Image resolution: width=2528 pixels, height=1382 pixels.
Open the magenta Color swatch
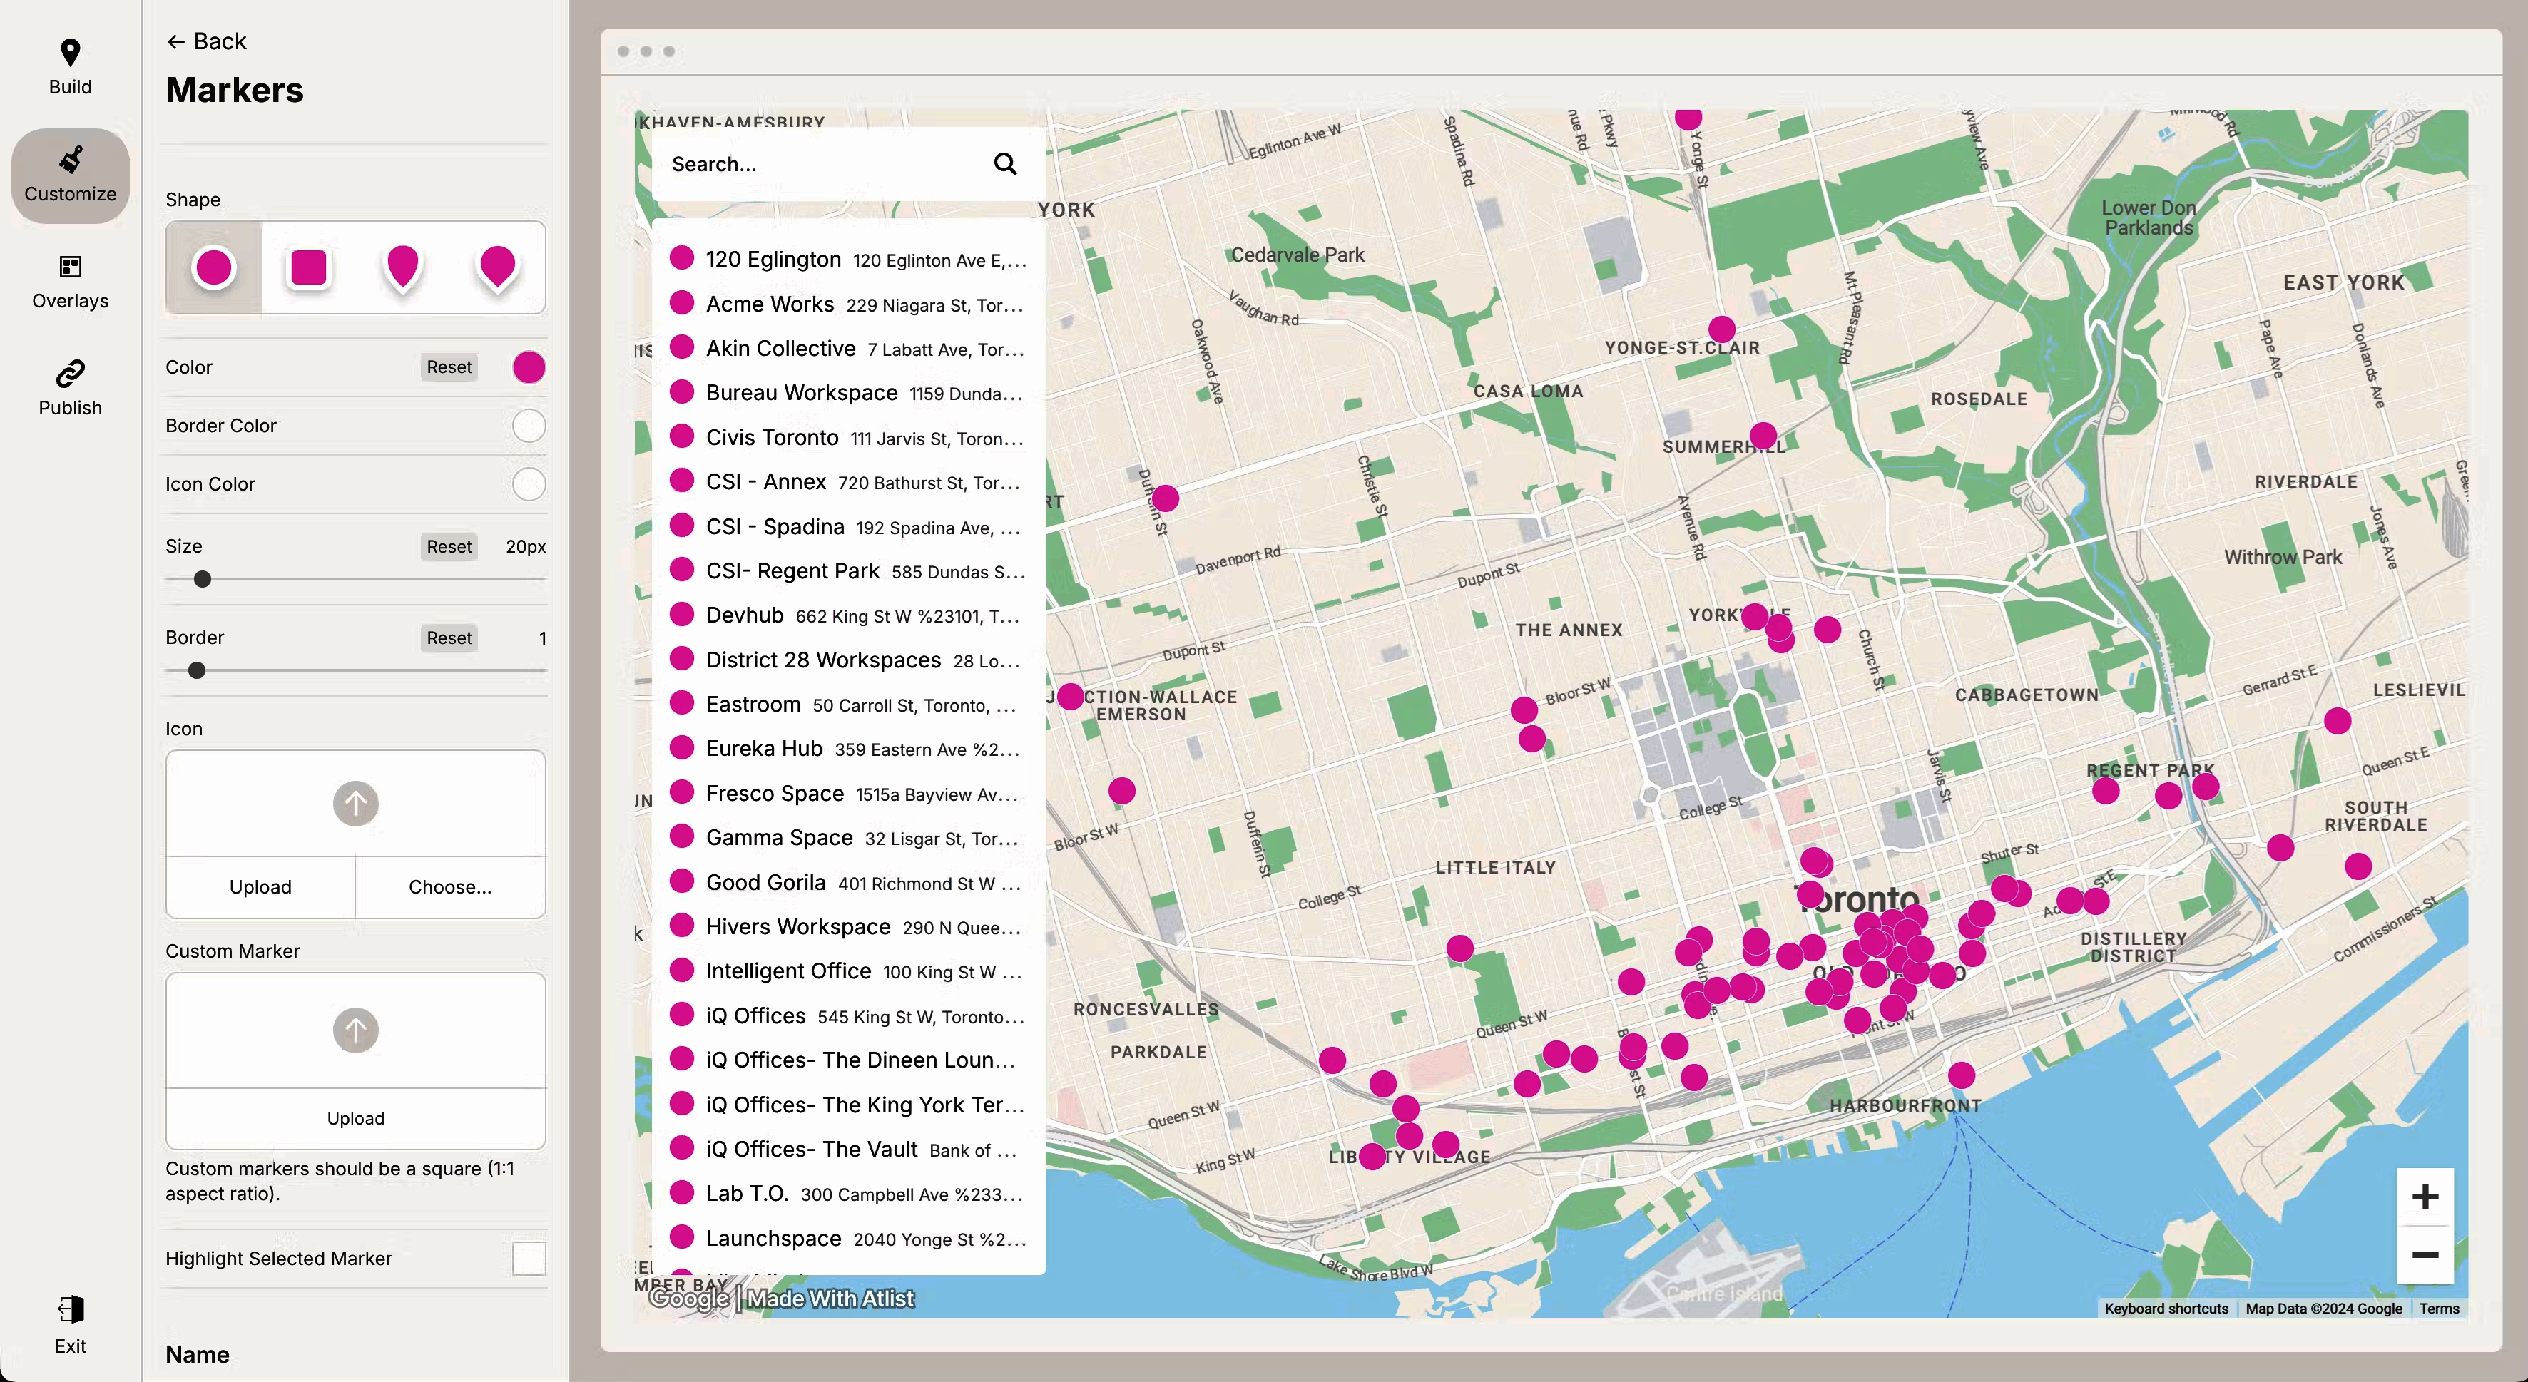tap(529, 367)
